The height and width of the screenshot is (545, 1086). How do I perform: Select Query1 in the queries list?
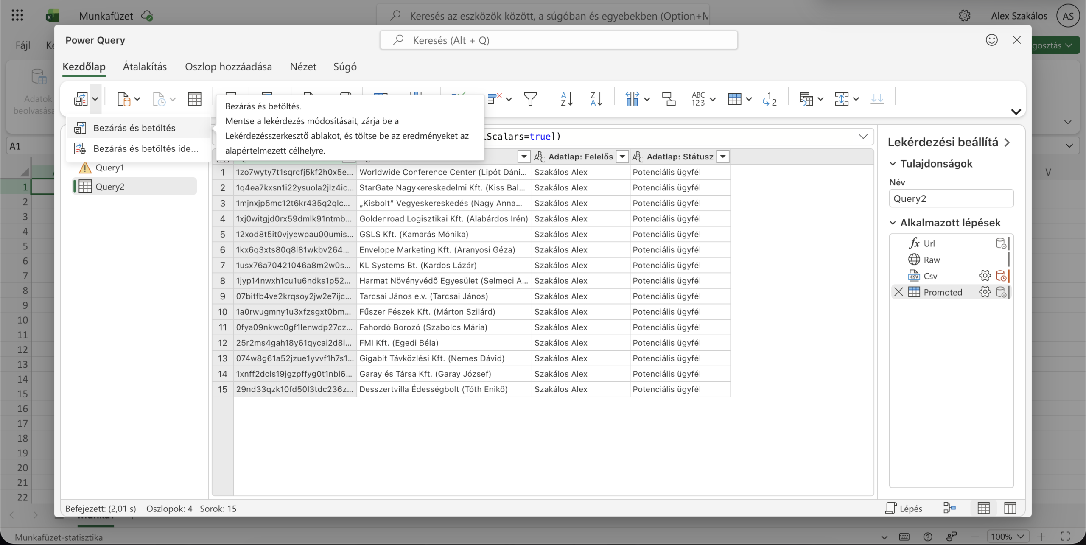109,168
